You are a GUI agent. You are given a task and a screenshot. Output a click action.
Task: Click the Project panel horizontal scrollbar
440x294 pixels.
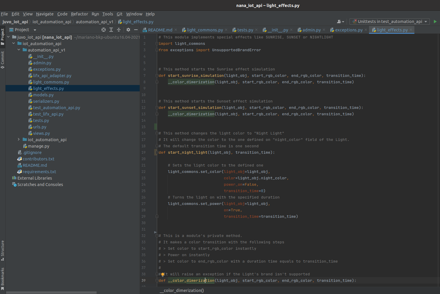coord(51,293)
